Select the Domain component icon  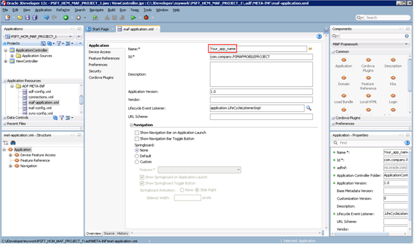(x=344, y=78)
